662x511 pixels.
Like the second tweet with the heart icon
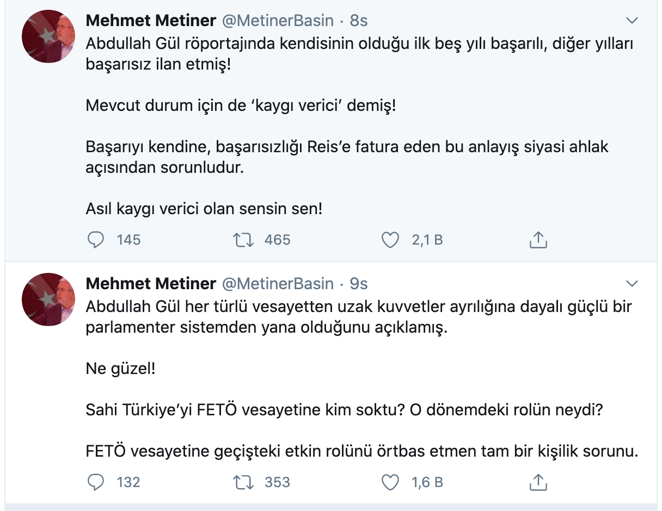(390, 482)
